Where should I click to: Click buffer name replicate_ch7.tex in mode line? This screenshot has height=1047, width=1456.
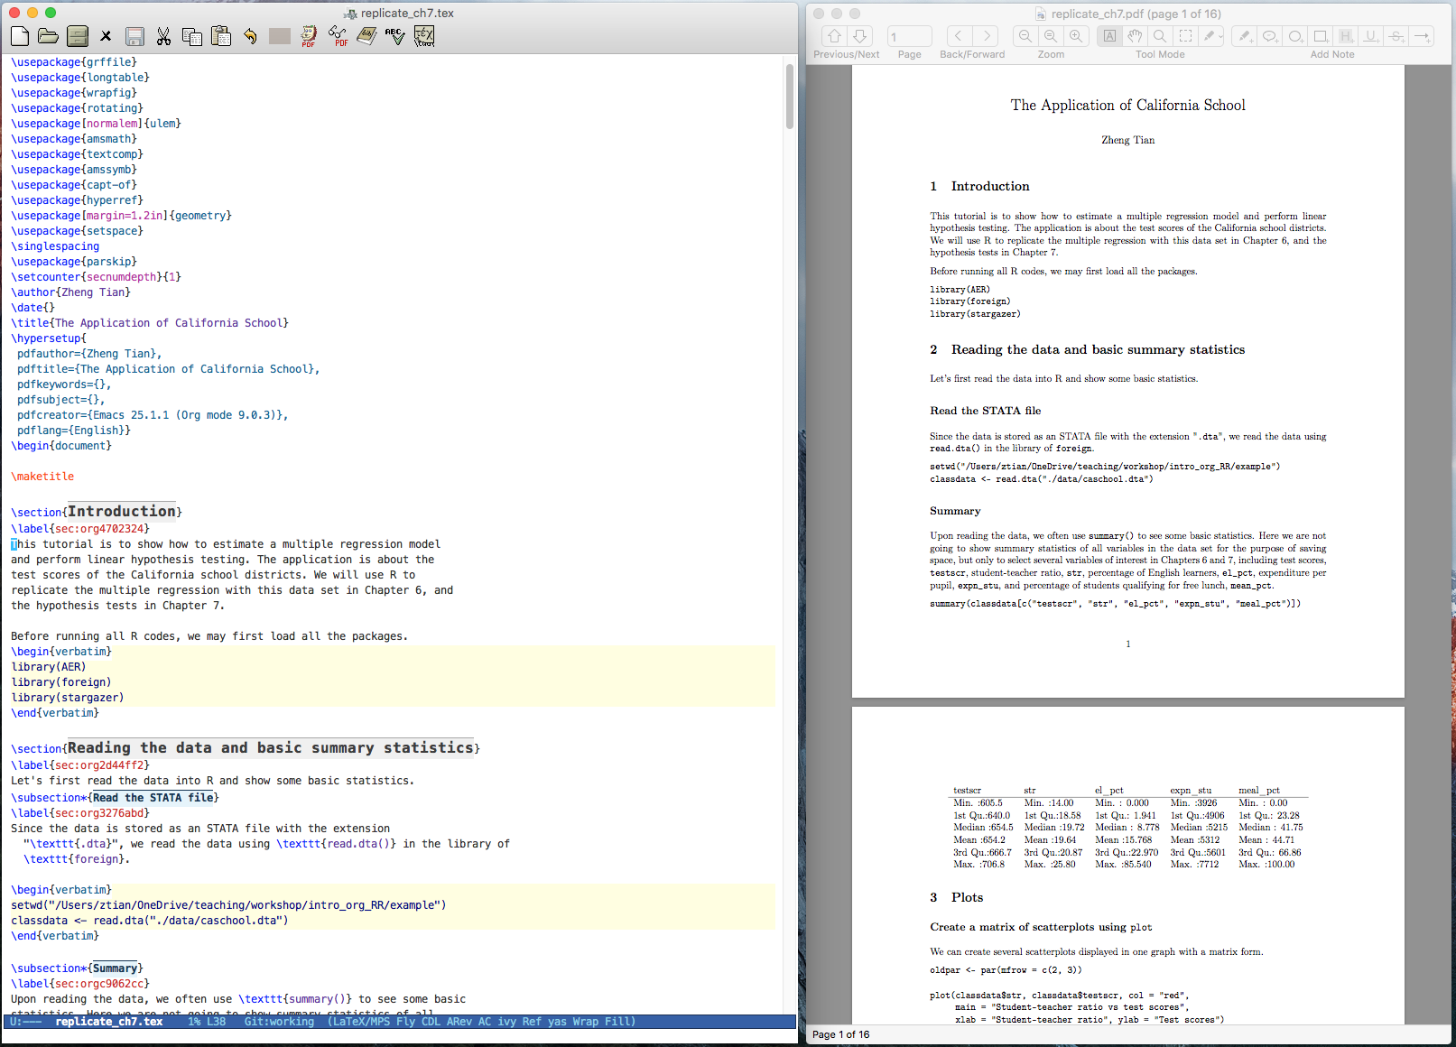109,1022
